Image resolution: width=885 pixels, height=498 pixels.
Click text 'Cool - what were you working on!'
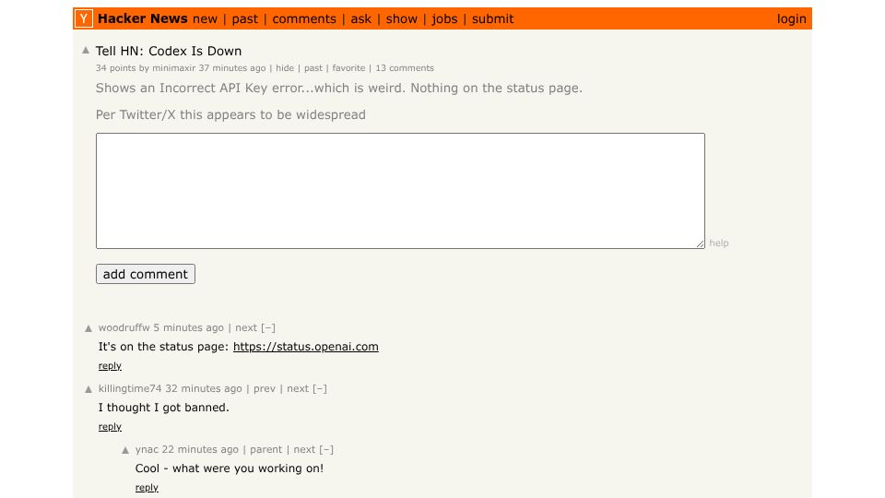tap(230, 468)
